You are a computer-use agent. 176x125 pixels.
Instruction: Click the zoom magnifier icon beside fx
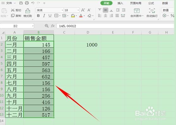[47, 26]
